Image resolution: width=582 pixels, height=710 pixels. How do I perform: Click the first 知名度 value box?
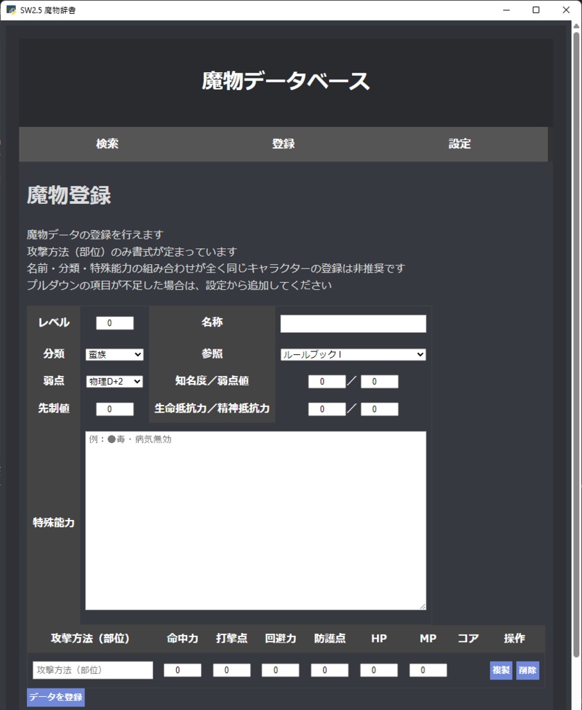coord(326,381)
